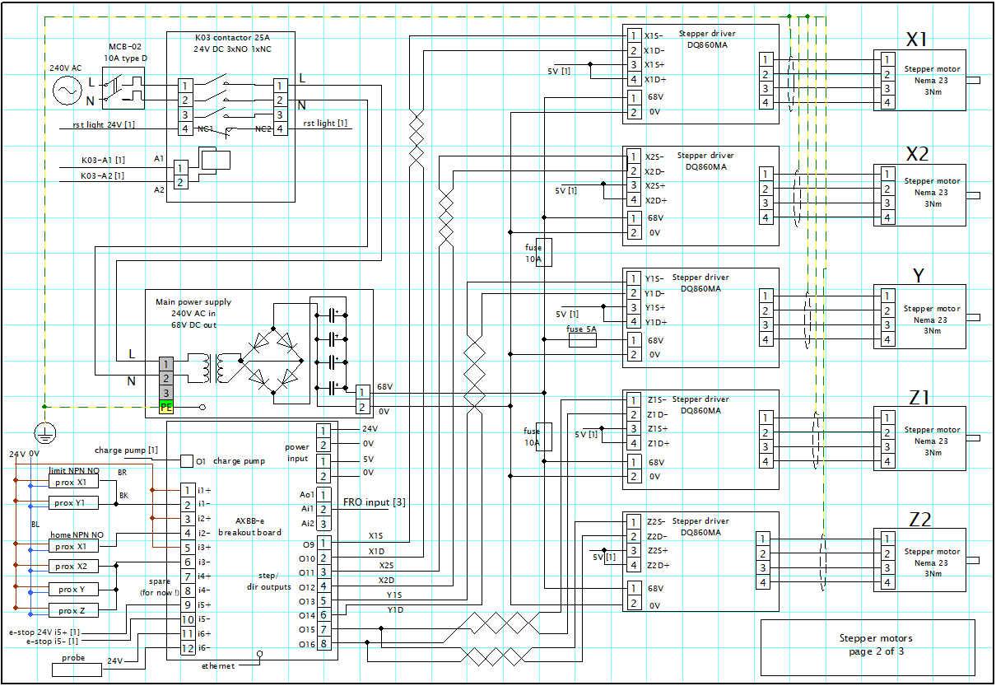
Task: Click the Stepper motors page title block
Action: pyautogui.click(x=867, y=645)
